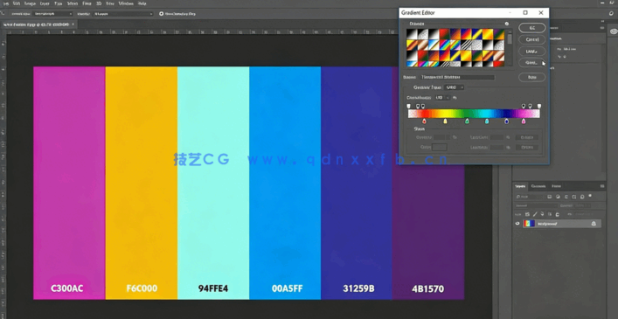Image resolution: width=618 pixels, height=319 pixels.
Task: Open the Presets gear menu in Gradient Editor
Action: pyautogui.click(x=506, y=24)
